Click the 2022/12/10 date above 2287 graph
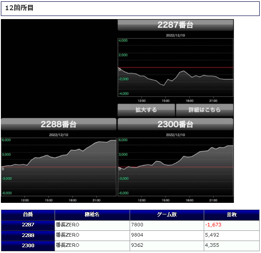This screenshot has width=261, height=253. tap(175, 36)
